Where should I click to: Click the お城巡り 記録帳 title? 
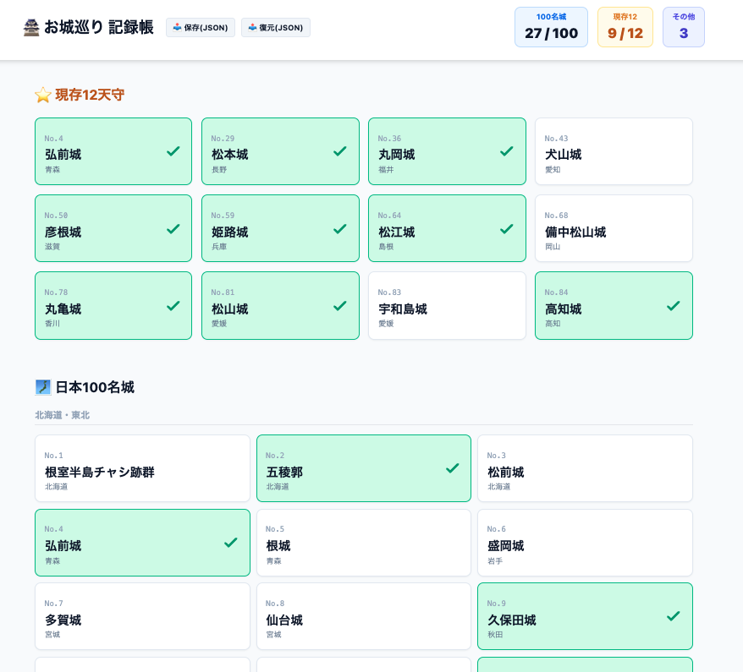point(98,27)
